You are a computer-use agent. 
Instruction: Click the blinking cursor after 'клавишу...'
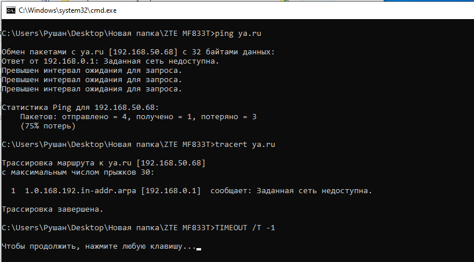tap(199, 249)
